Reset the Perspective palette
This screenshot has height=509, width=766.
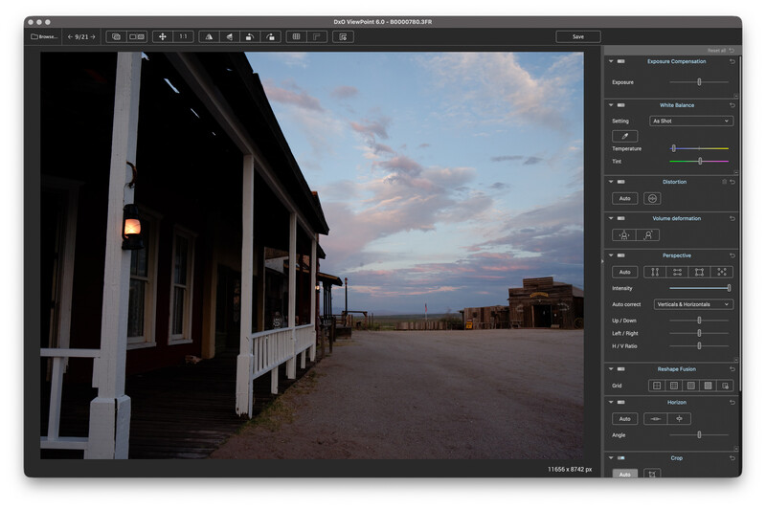click(x=732, y=255)
